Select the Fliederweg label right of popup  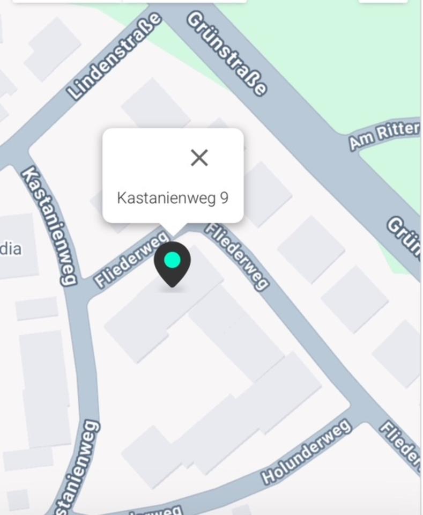pos(237,257)
